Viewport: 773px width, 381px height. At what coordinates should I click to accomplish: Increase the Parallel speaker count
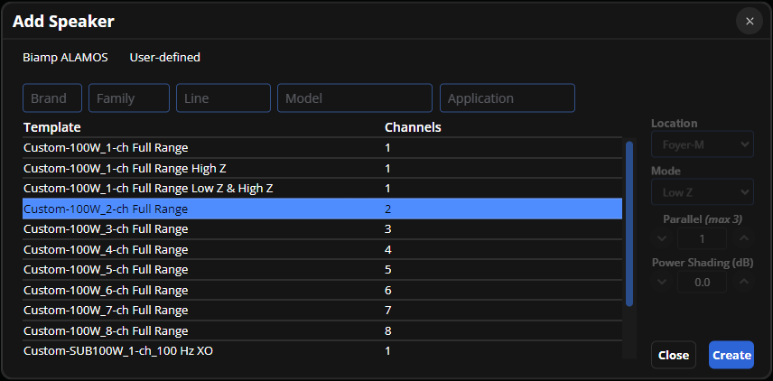pyautogui.click(x=744, y=238)
